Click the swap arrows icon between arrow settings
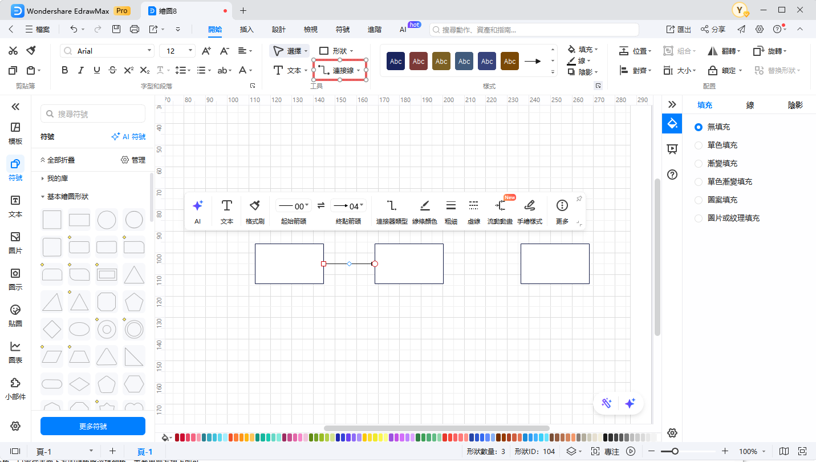 [320, 206]
